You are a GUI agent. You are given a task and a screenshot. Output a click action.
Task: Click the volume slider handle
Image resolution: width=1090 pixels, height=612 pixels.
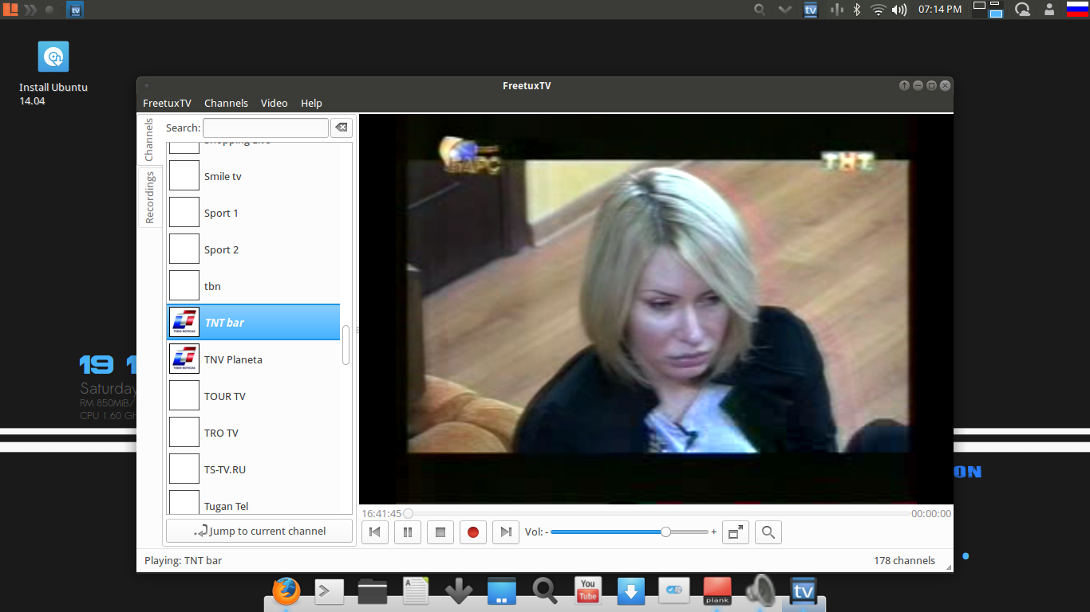pyautogui.click(x=665, y=532)
